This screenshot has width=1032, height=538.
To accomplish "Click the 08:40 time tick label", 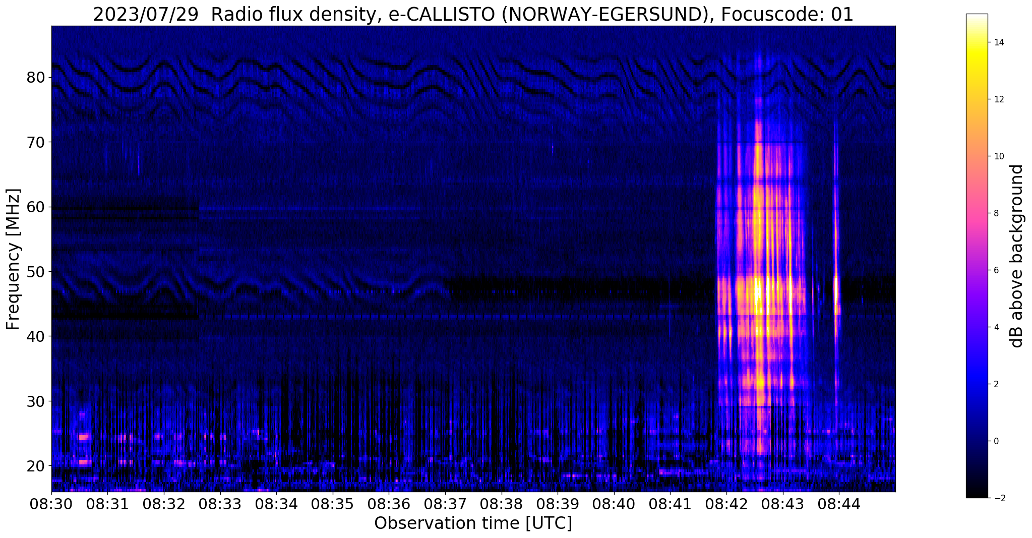I will [x=614, y=504].
